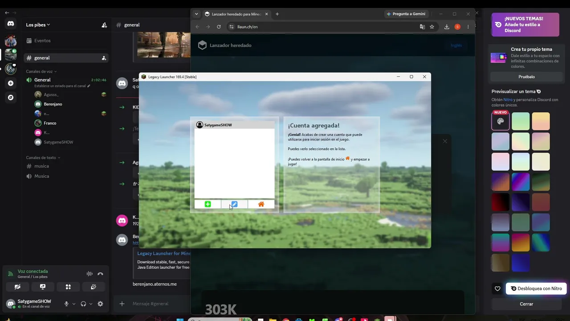Turn on the camera in Discord
The width and height of the screenshot is (570, 321).
[x=17, y=287]
